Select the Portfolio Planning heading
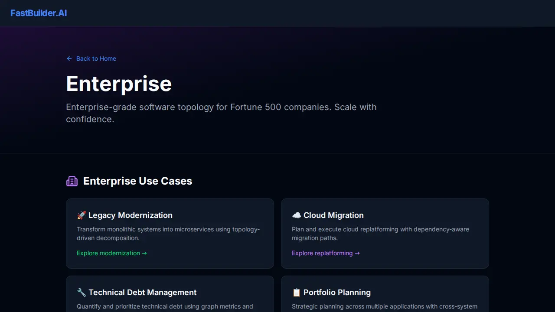Screen dimensions: 555x312 (x=337, y=292)
